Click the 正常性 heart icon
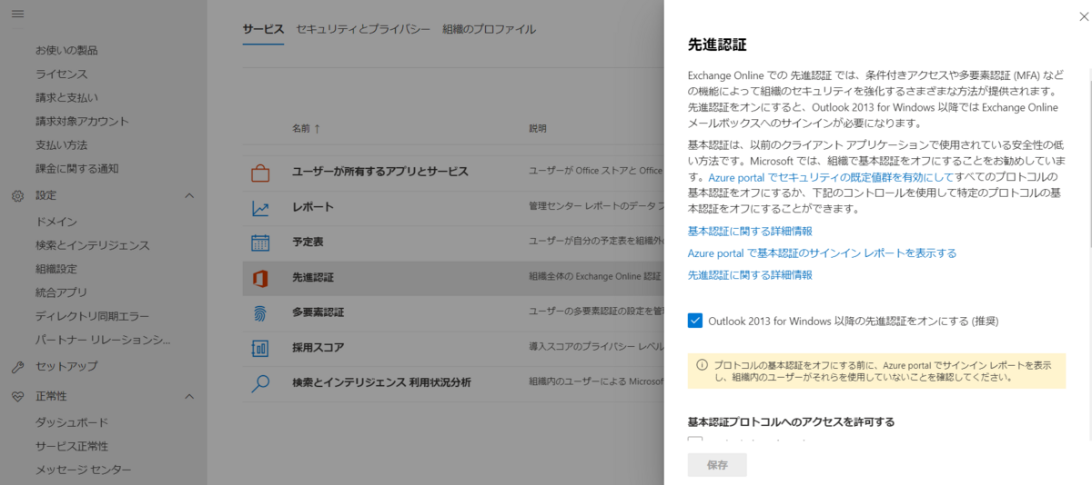Image resolution: width=1092 pixels, height=485 pixels. click(x=18, y=397)
